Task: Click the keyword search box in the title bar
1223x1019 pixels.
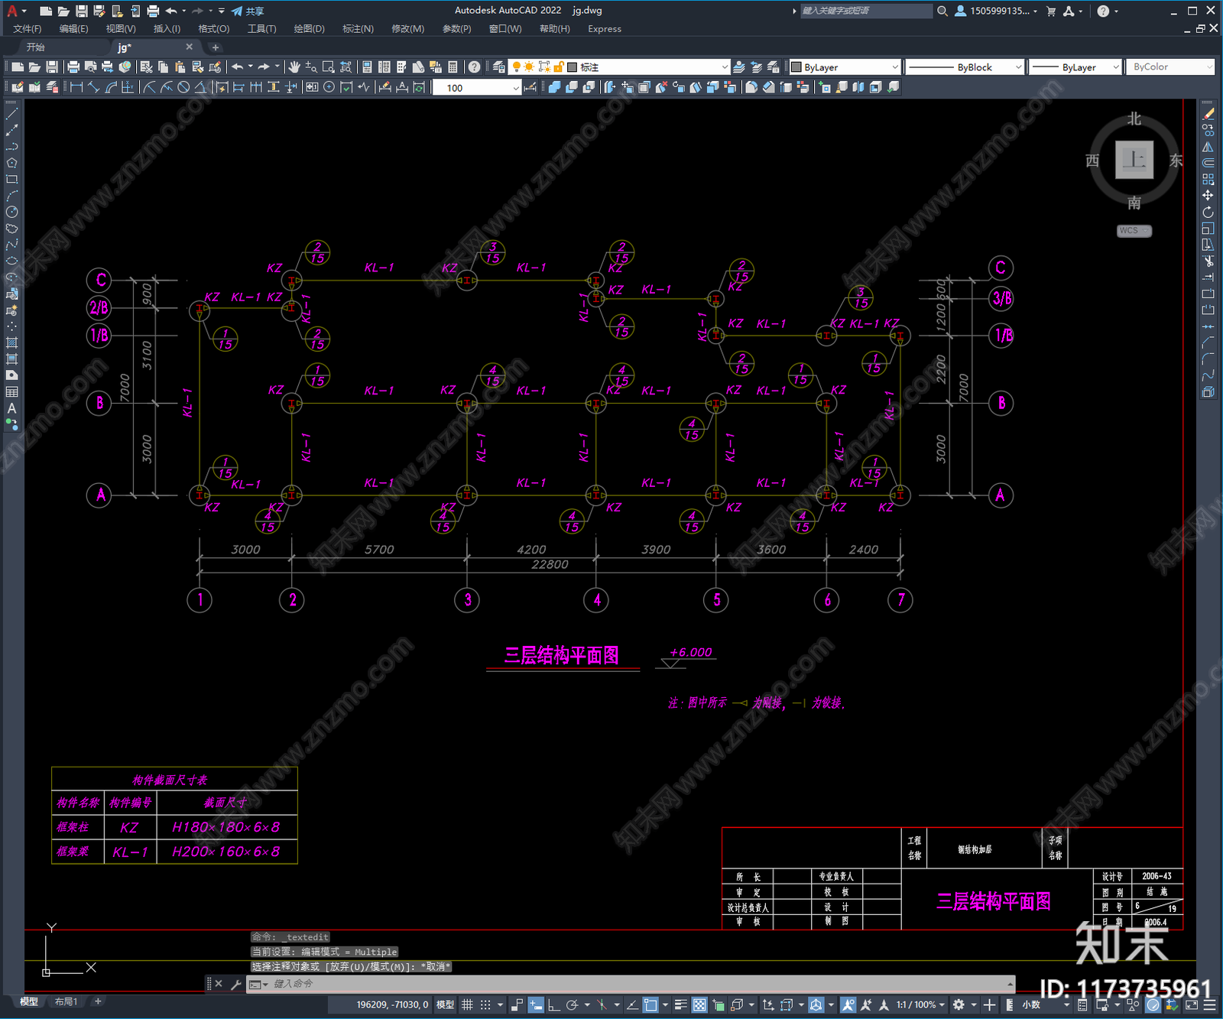Action: coord(865,11)
